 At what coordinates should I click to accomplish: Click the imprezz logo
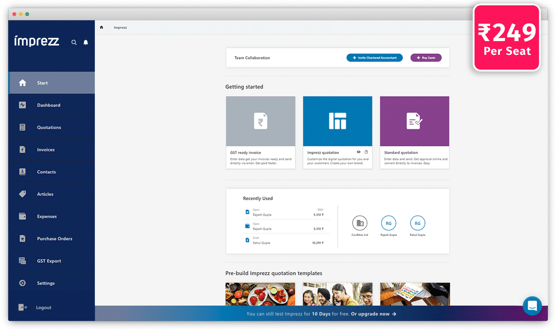36,40
